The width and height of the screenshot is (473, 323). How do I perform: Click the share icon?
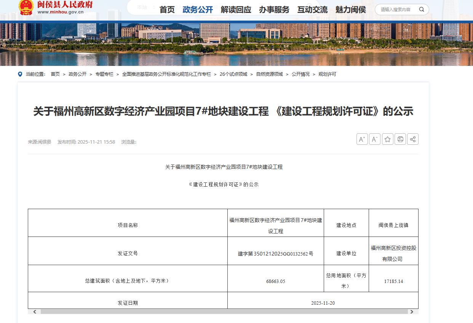412,139
